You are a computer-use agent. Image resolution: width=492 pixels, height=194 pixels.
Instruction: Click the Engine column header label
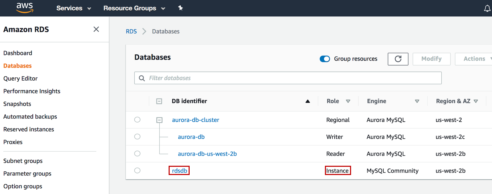376,101
